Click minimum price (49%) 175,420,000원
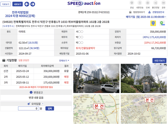This screenshot has width=168, height=124. coord(154,37)
